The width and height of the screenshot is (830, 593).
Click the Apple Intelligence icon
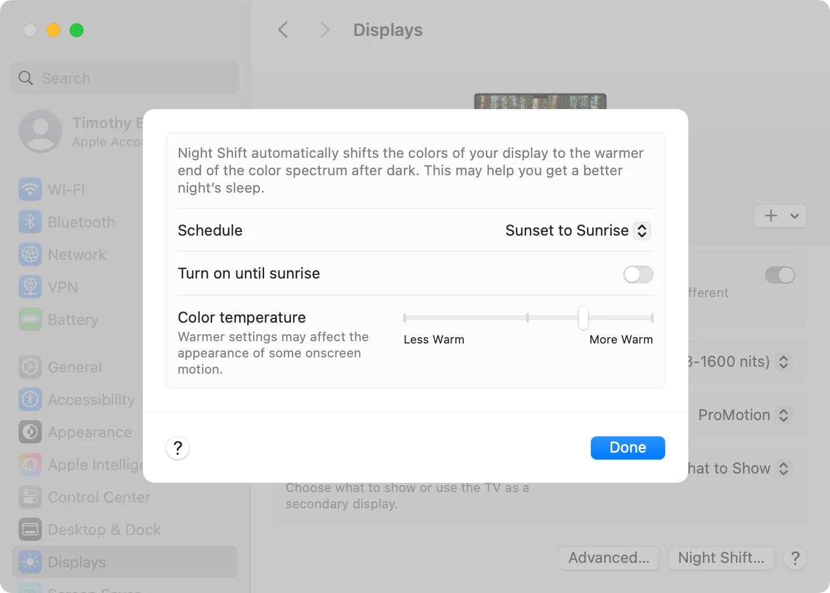30,464
